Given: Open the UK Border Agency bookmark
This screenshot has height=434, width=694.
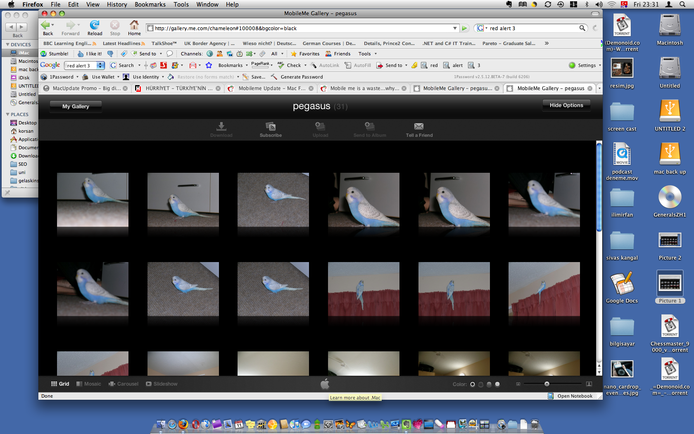Looking at the screenshot, I should click(x=209, y=43).
